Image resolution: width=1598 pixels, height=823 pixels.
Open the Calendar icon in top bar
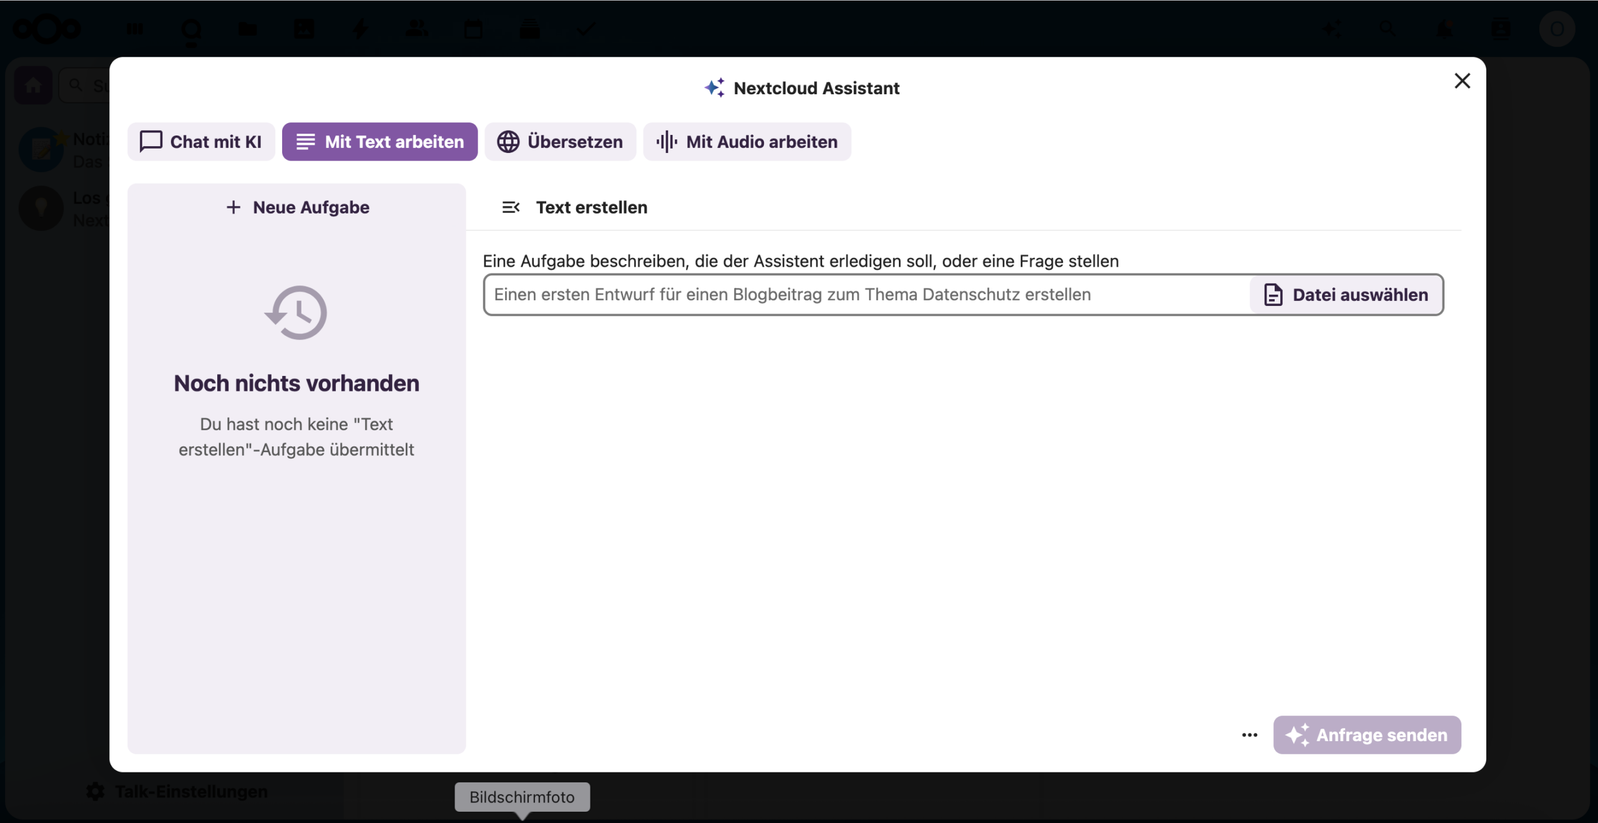[x=473, y=29]
